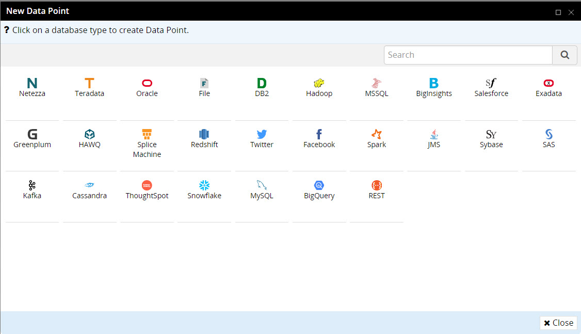
Task: Choose the Teradata data point icon
Action: [89, 84]
